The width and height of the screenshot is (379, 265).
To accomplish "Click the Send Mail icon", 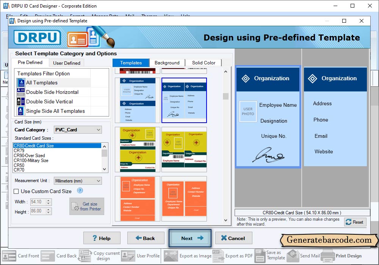I will [x=293, y=256].
